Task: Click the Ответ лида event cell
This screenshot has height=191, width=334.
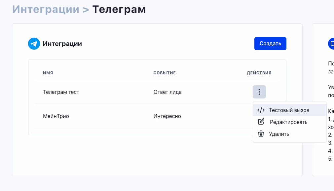Action: click(167, 92)
